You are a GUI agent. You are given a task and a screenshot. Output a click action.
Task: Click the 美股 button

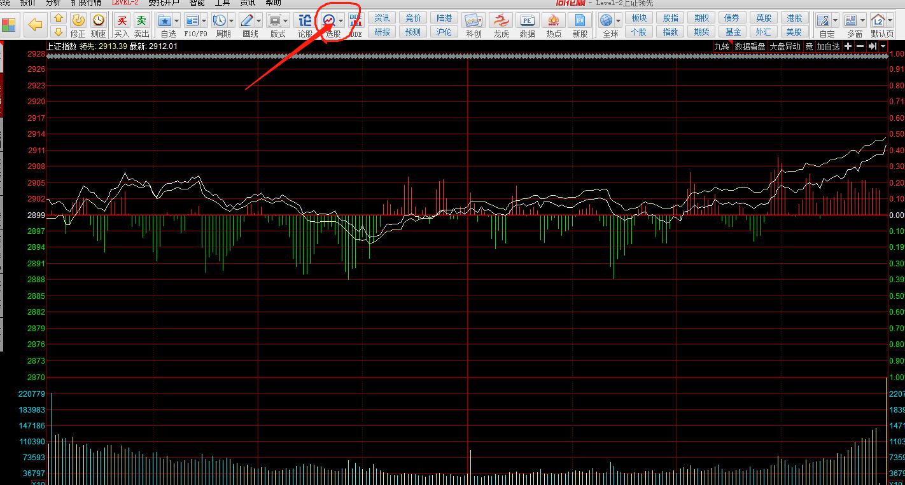pos(794,31)
